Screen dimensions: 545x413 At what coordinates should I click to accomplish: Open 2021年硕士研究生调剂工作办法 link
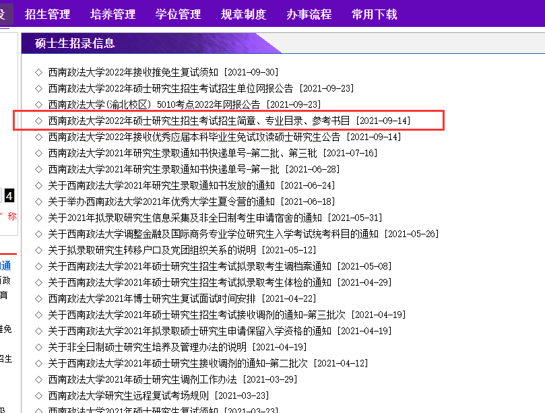[143, 379]
